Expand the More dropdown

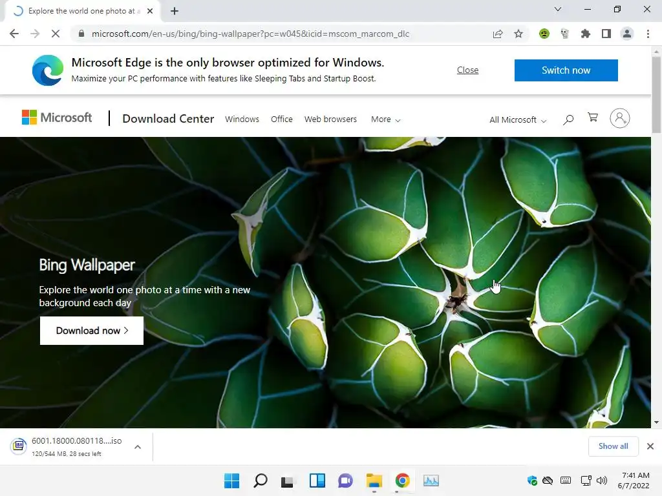pyautogui.click(x=385, y=119)
